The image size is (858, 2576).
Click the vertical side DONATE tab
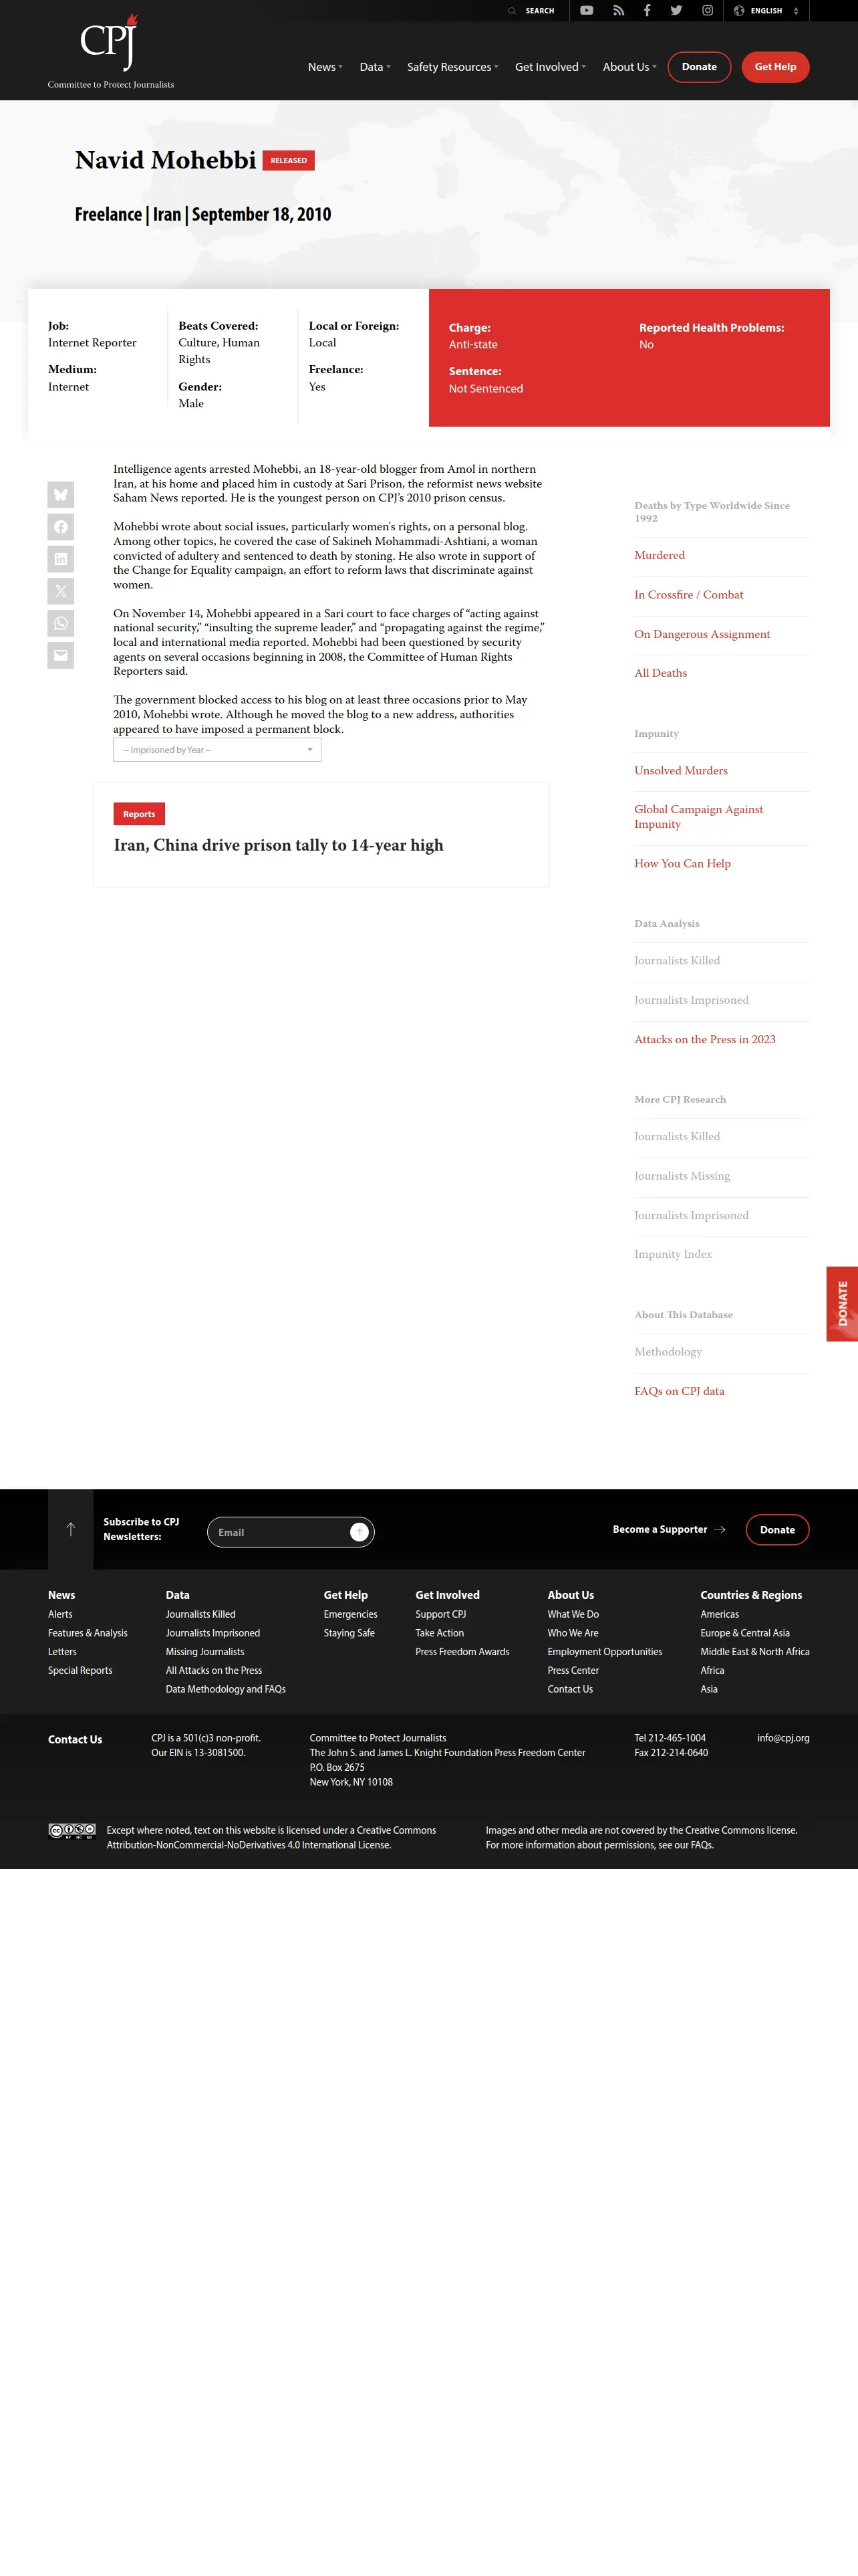(842, 1304)
